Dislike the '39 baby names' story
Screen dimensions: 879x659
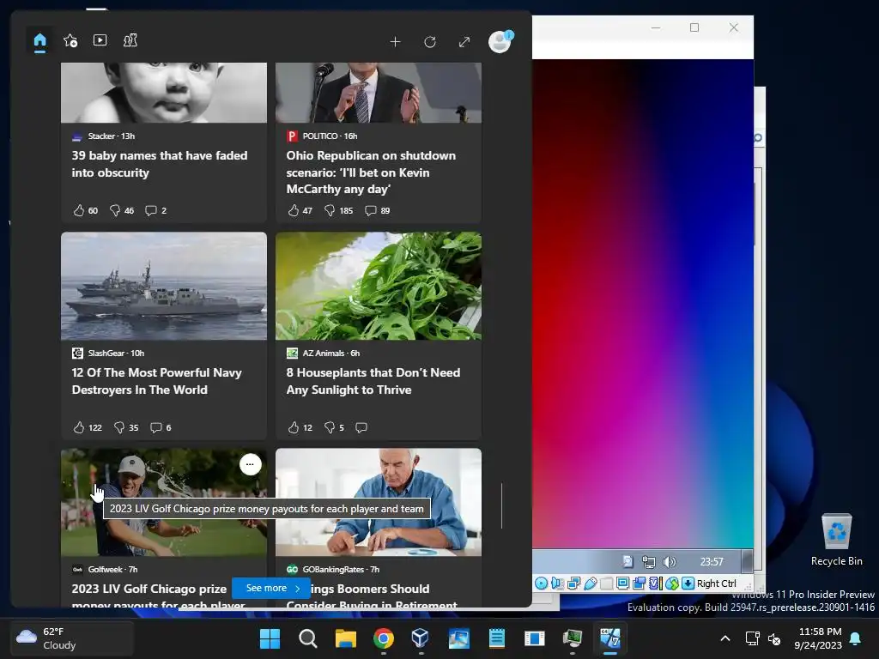122,211
